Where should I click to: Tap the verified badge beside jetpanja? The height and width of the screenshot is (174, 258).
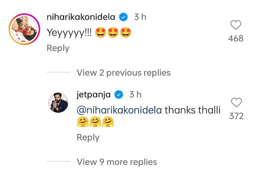119,94
